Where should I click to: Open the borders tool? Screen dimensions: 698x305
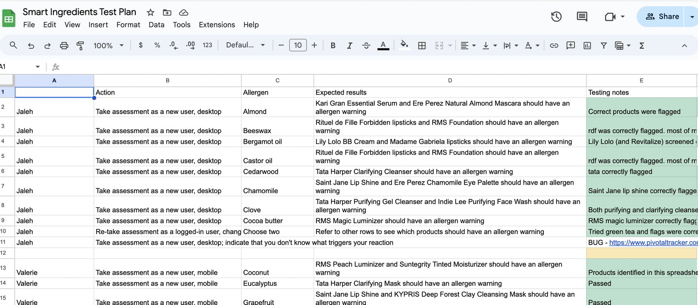click(x=422, y=45)
